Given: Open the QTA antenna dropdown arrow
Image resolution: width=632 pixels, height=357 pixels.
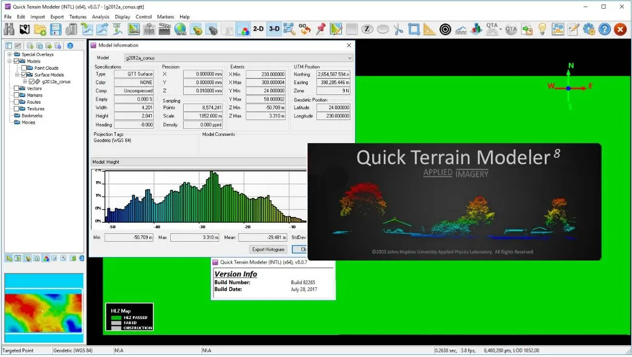Looking at the screenshot, I should click(x=501, y=29).
